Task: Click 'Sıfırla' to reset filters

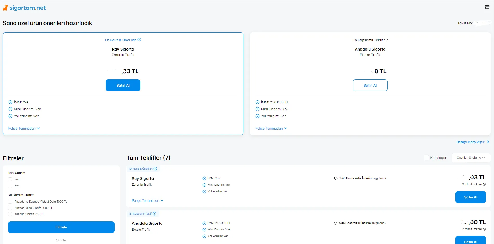Action: click(61, 240)
